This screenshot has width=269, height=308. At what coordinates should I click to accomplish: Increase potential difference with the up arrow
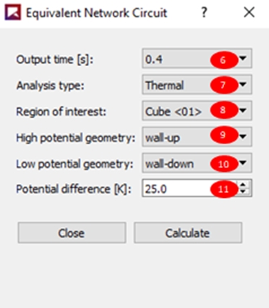244,184
